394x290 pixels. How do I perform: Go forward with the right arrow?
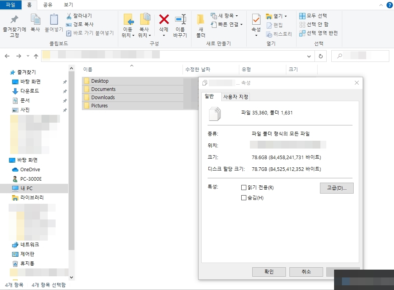(x=18, y=56)
